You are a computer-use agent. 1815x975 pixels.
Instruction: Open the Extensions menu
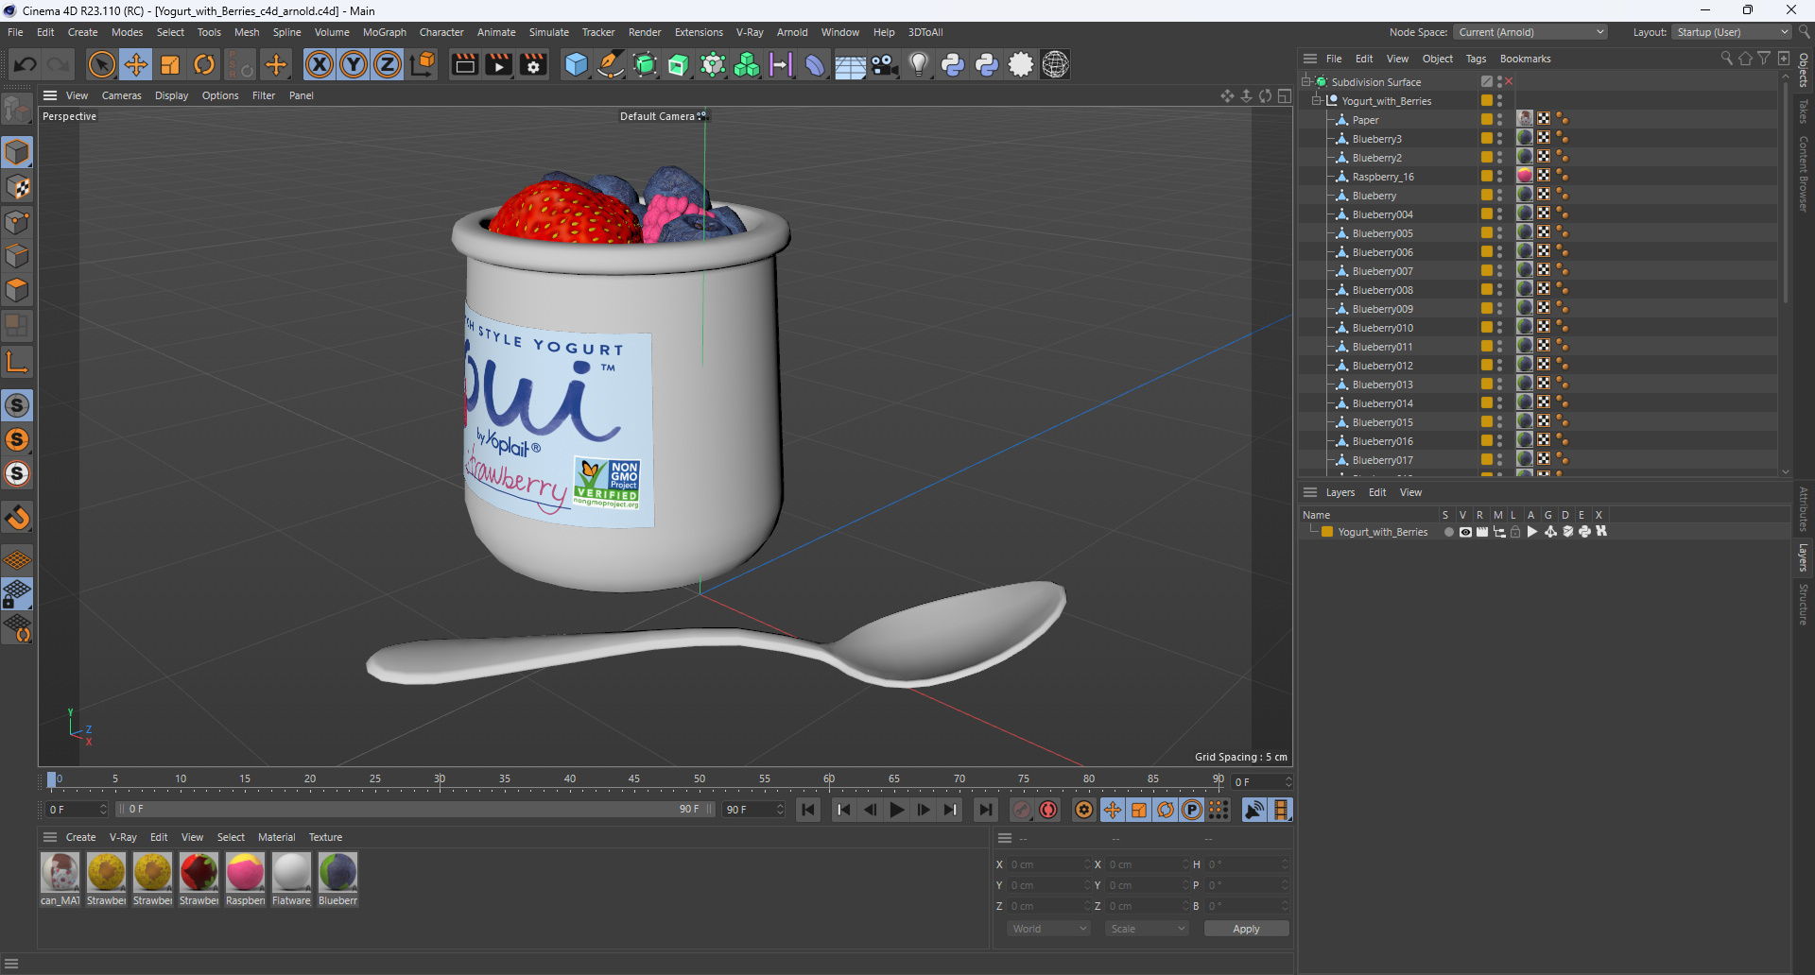[699, 32]
